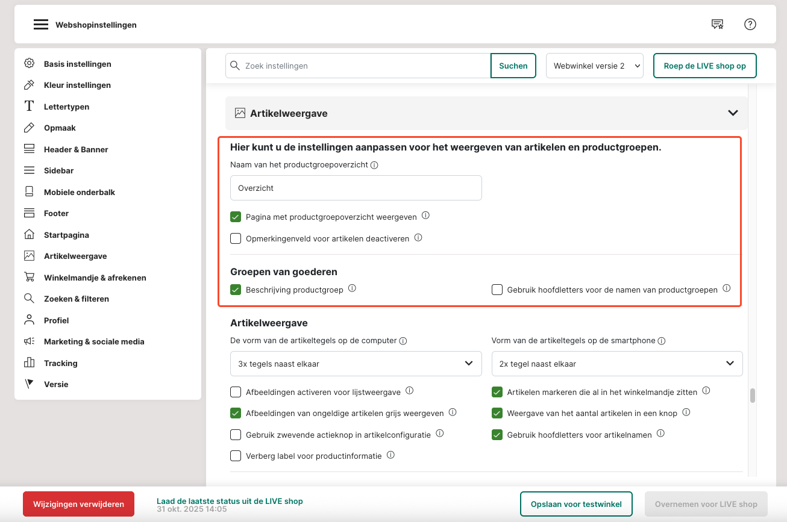Open the hamburger menu icon

point(40,25)
